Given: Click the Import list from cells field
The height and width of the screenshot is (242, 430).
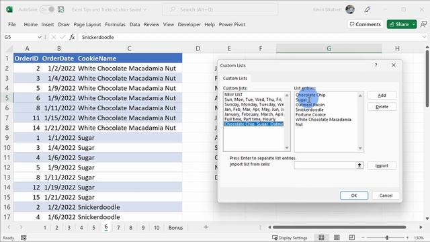Looking at the screenshot, I should click(325, 165).
